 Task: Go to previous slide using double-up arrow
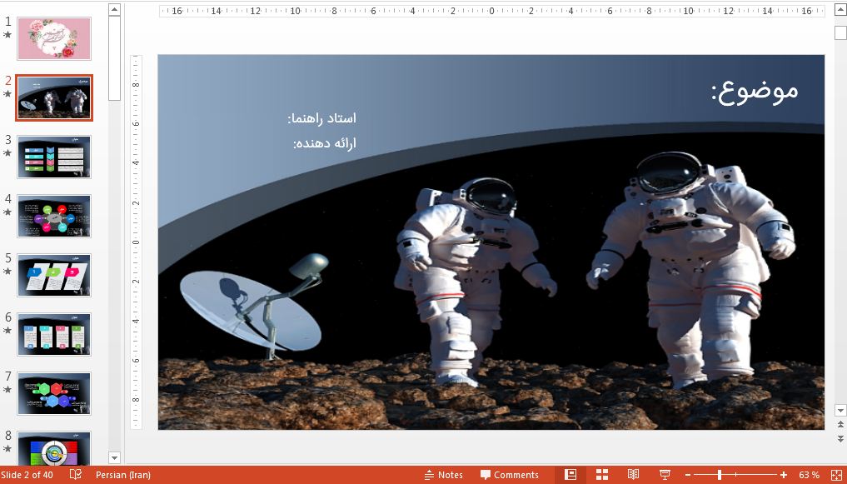(840, 426)
